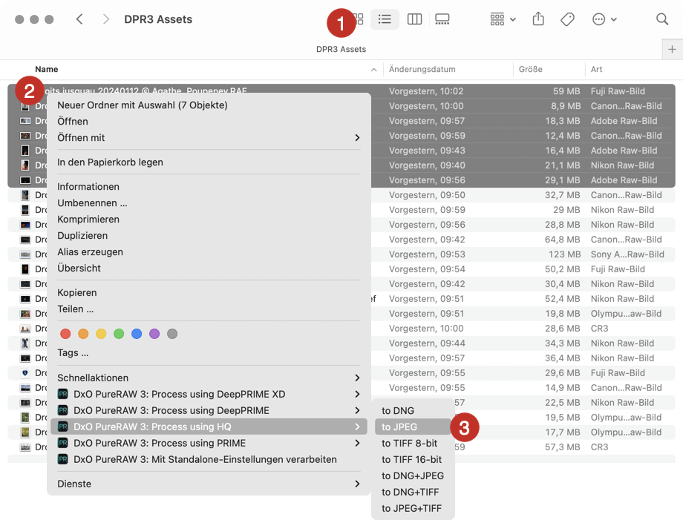Choose Informationen in the context menu
Screen dimensions: 683x520
click(x=209, y=187)
